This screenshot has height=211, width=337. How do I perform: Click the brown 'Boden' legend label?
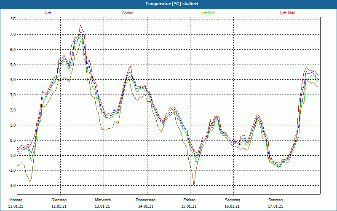128,13
